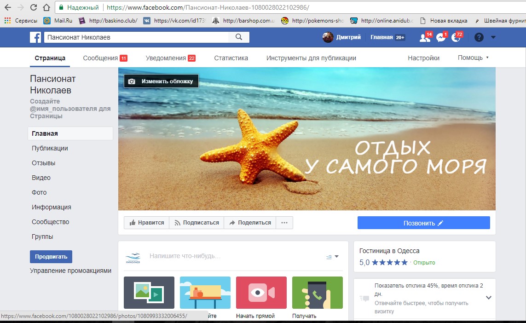Click the Продвигать button

[51, 257]
